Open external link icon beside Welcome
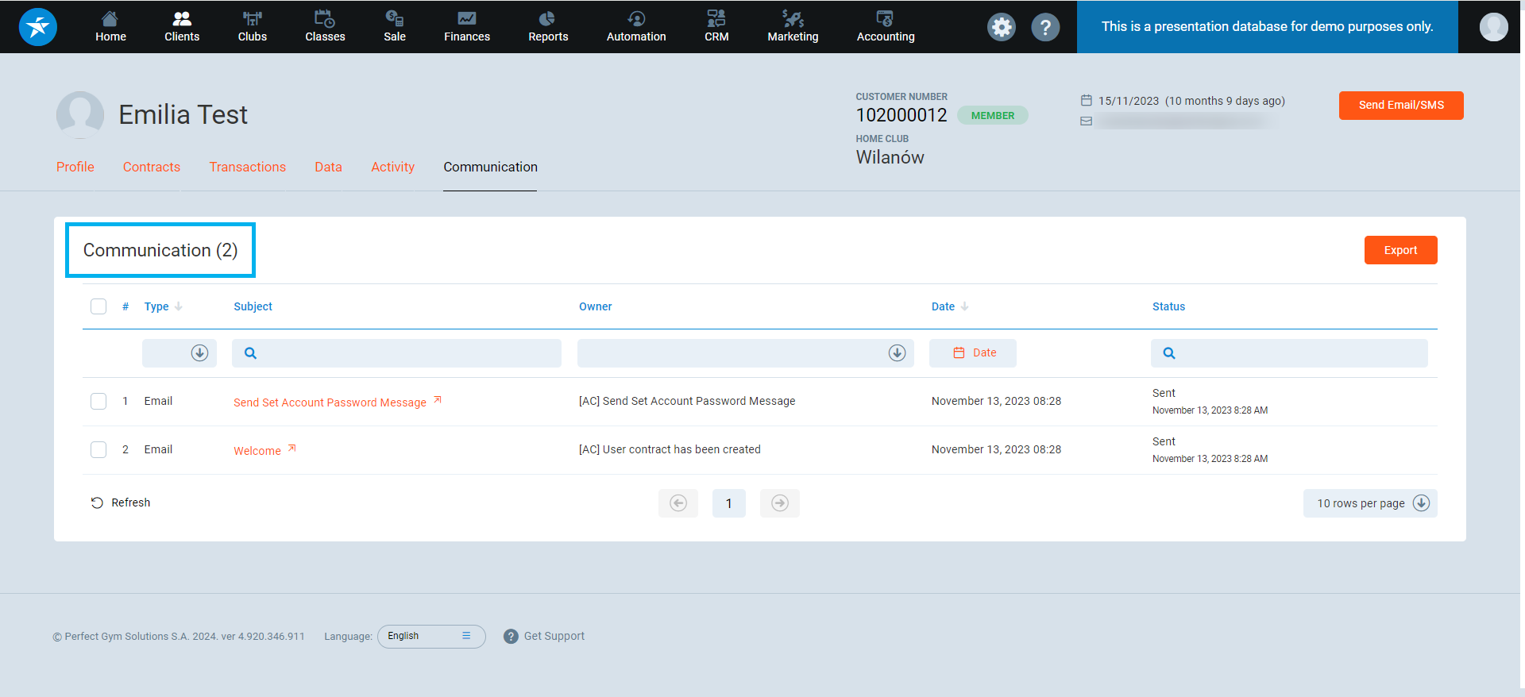1525x697 pixels. point(292,449)
